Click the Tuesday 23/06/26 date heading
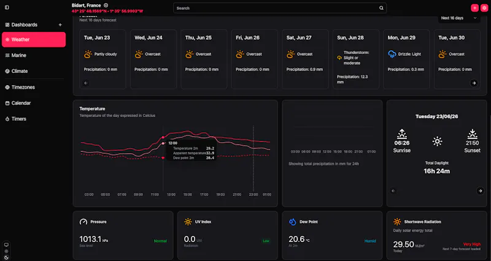This screenshot has width=491, height=261. (x=436, y=116)
